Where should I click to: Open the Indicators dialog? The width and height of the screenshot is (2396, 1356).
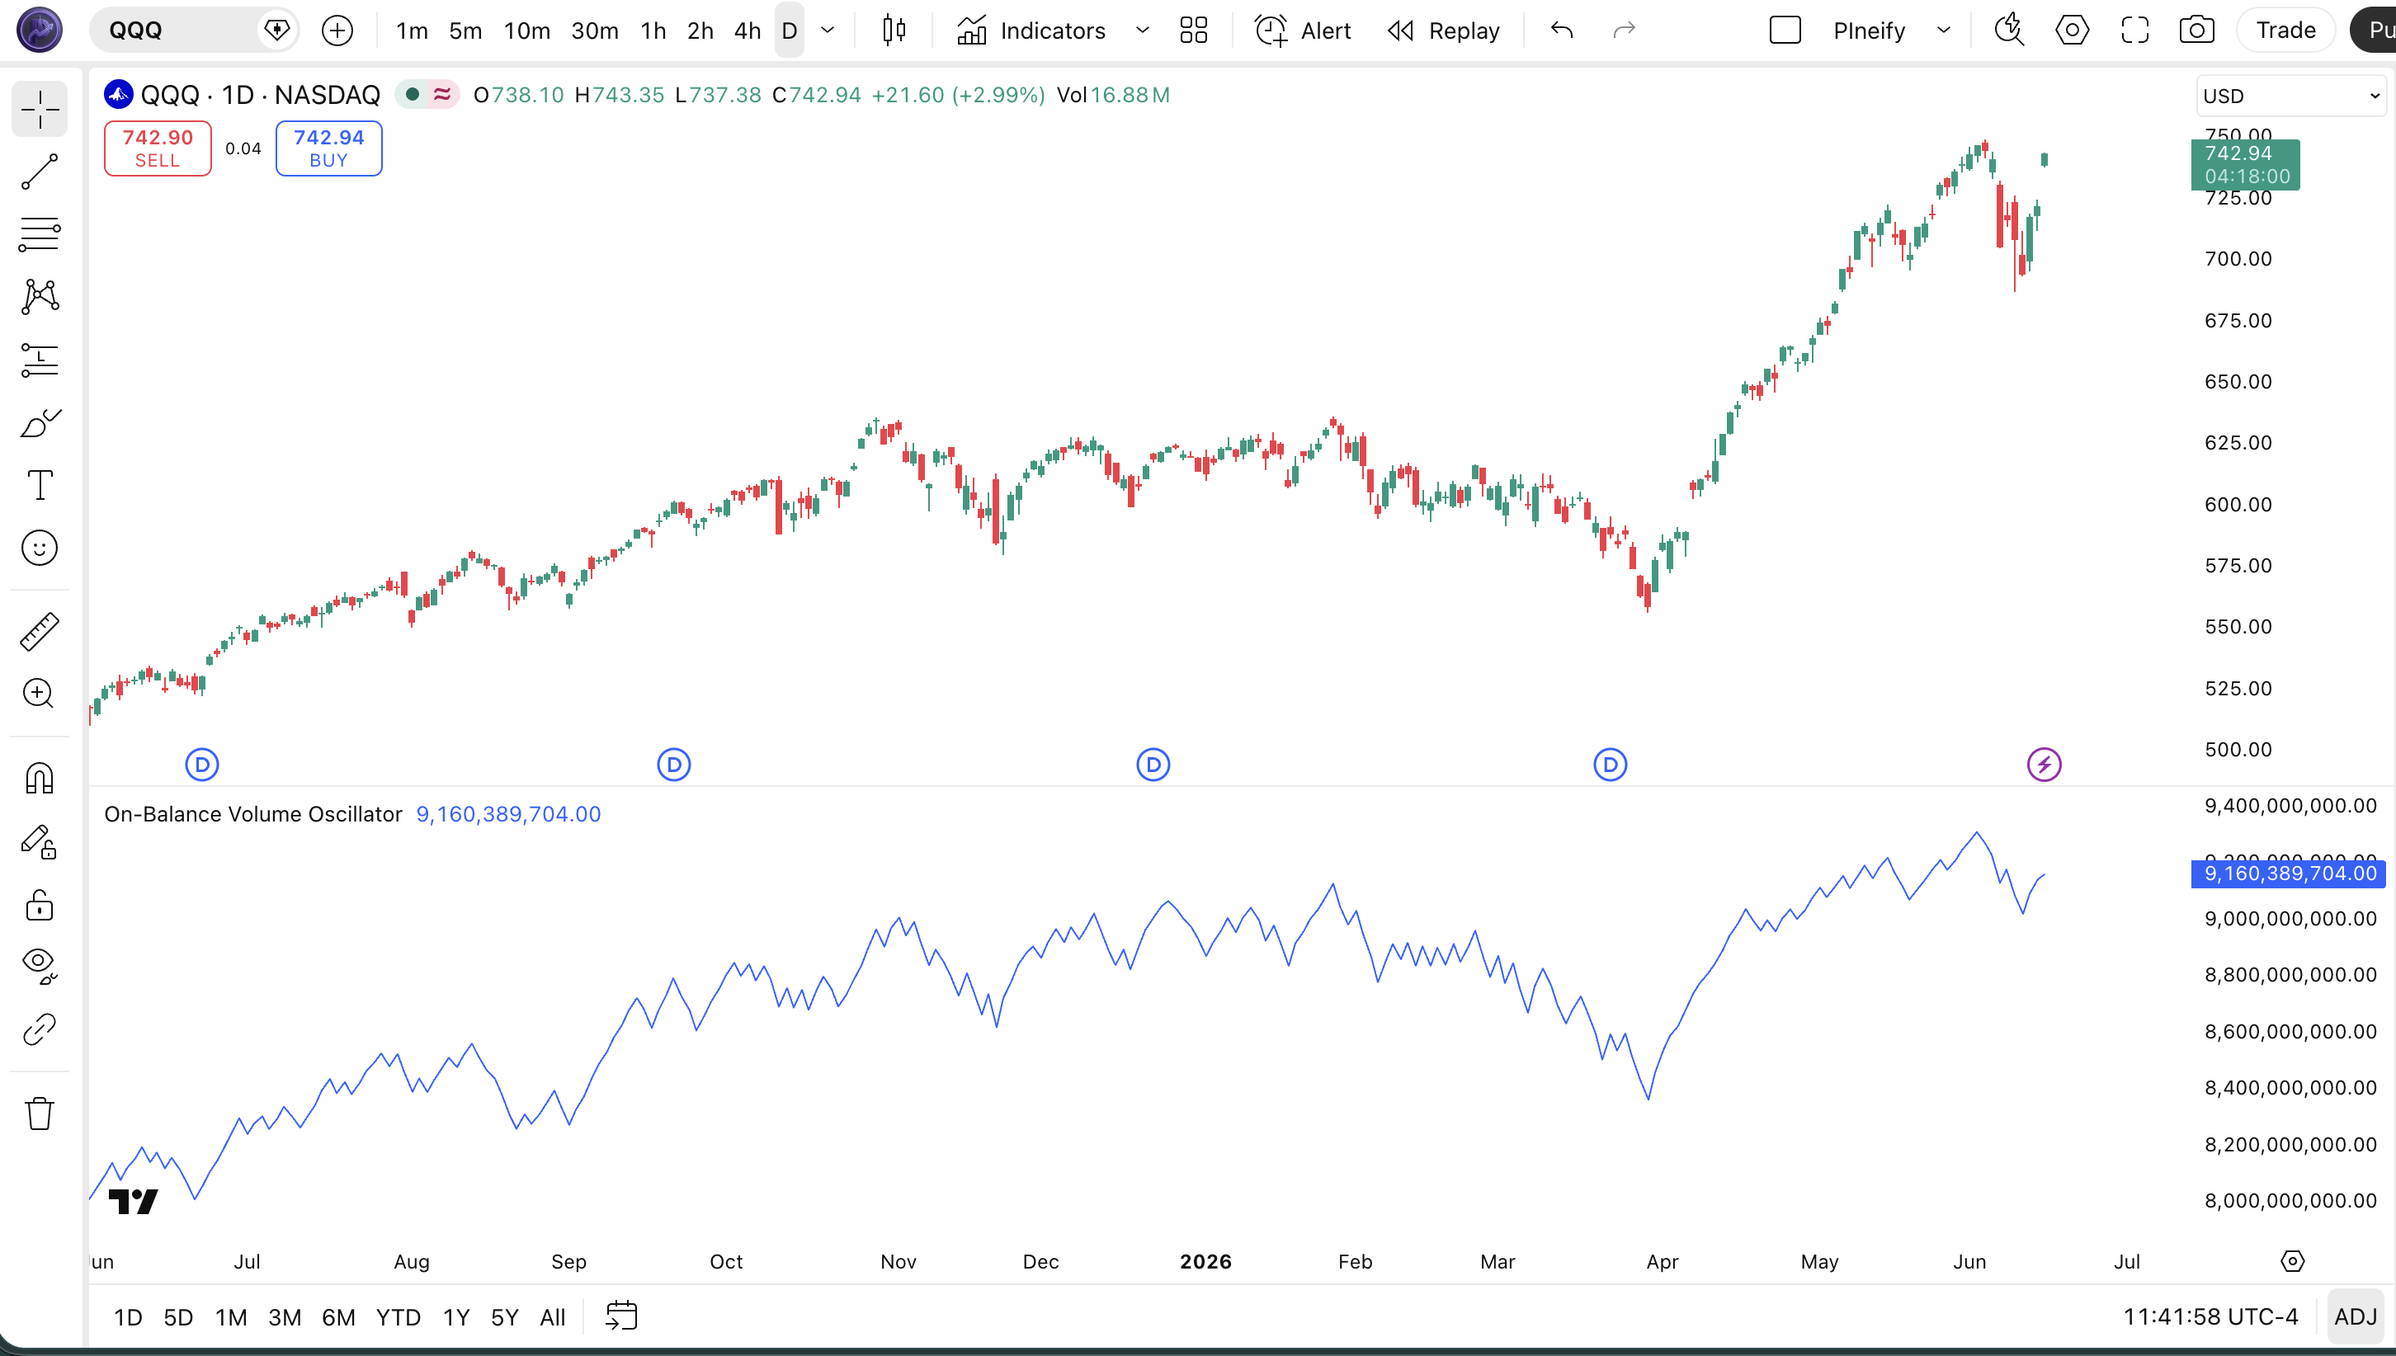pyautogui.click(x=1031, y=31)
